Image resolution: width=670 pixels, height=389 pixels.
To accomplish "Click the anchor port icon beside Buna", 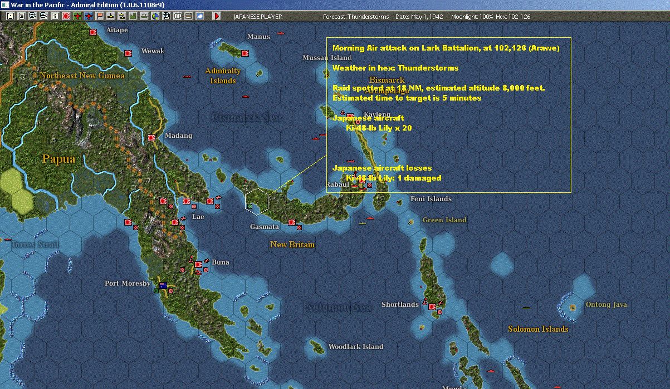I will tap(190, 260).
